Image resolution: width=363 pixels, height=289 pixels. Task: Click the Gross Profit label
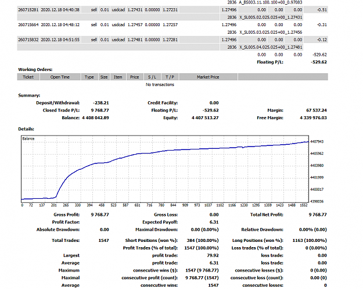[66, 215]
